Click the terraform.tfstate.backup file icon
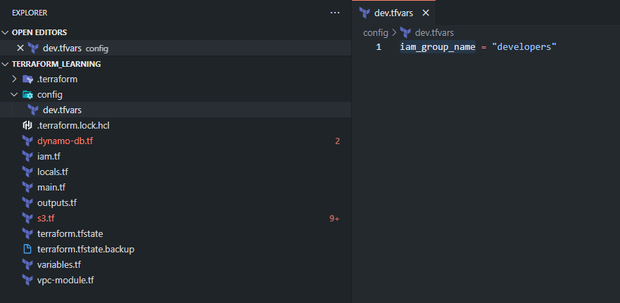Image resolution: width=620 pixels, height=303 pixels. coord(27,250)
